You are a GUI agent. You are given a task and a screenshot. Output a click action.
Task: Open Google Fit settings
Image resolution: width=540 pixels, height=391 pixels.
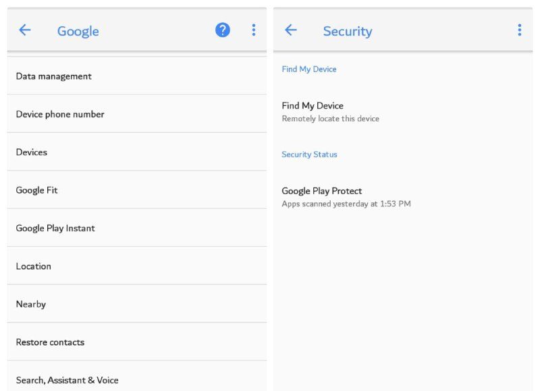137,190
